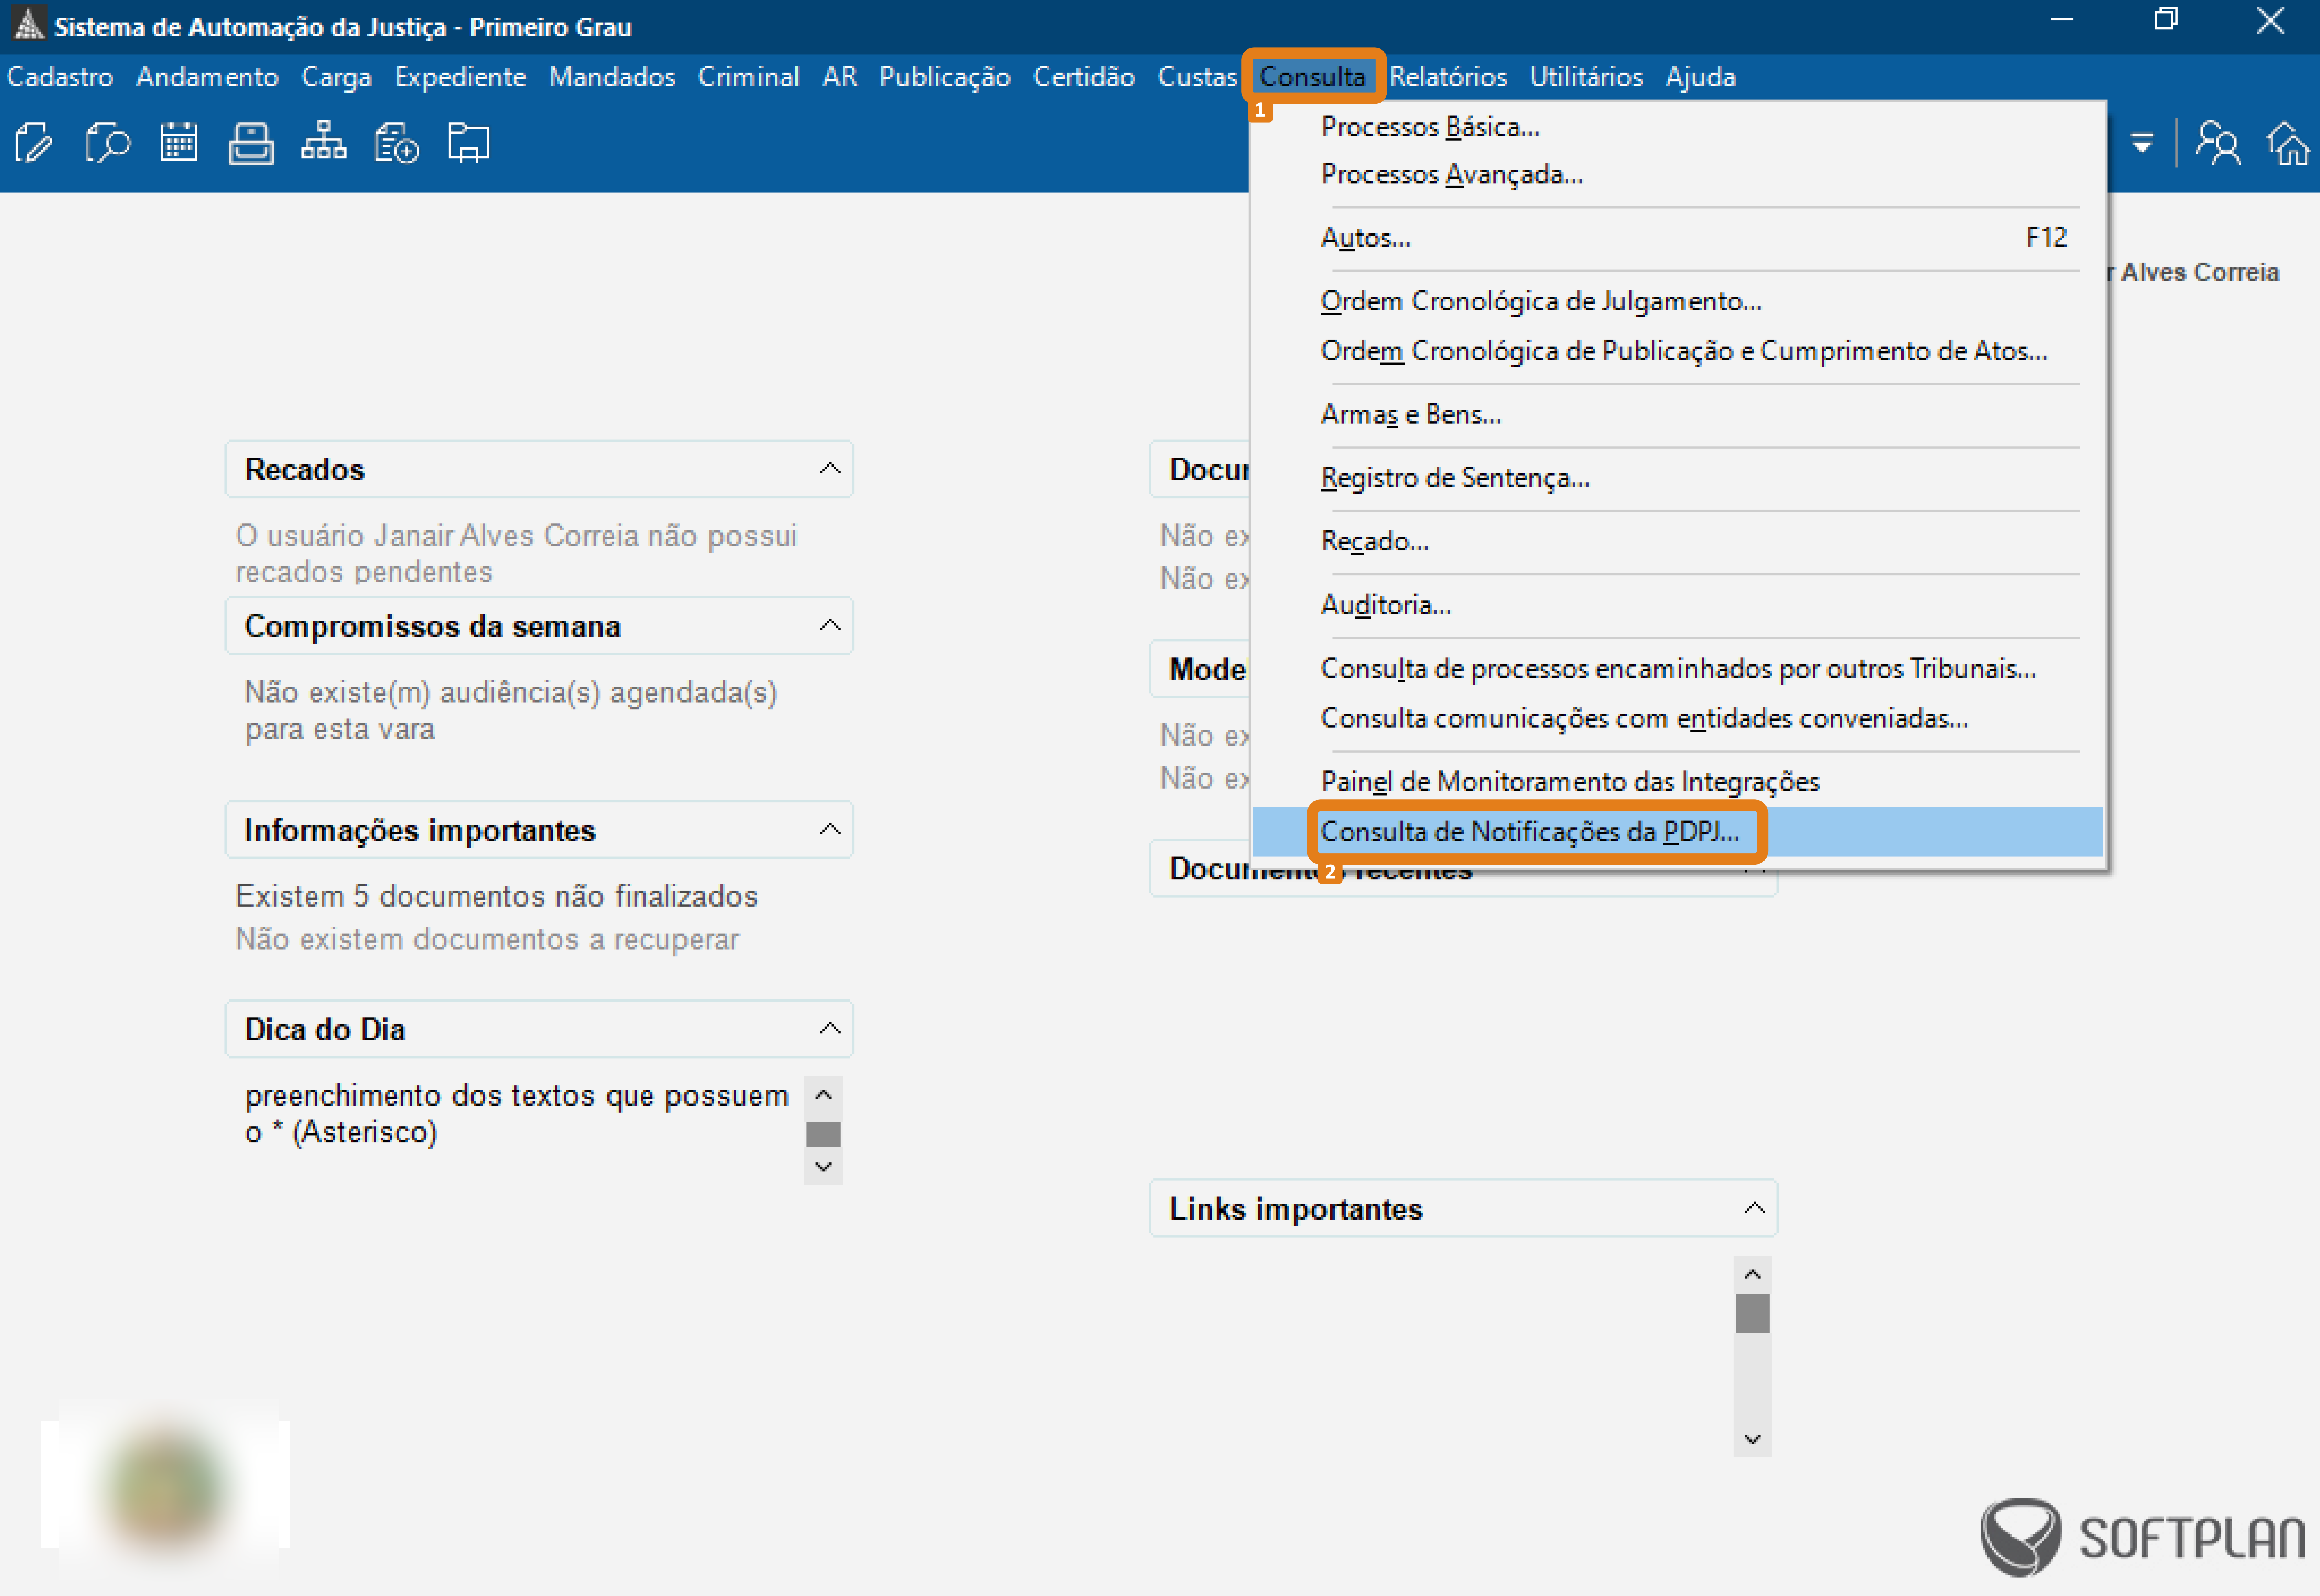Open Painel de Monitoramento das Integrações
2320x1596 pixels.
click(1678, 781)
